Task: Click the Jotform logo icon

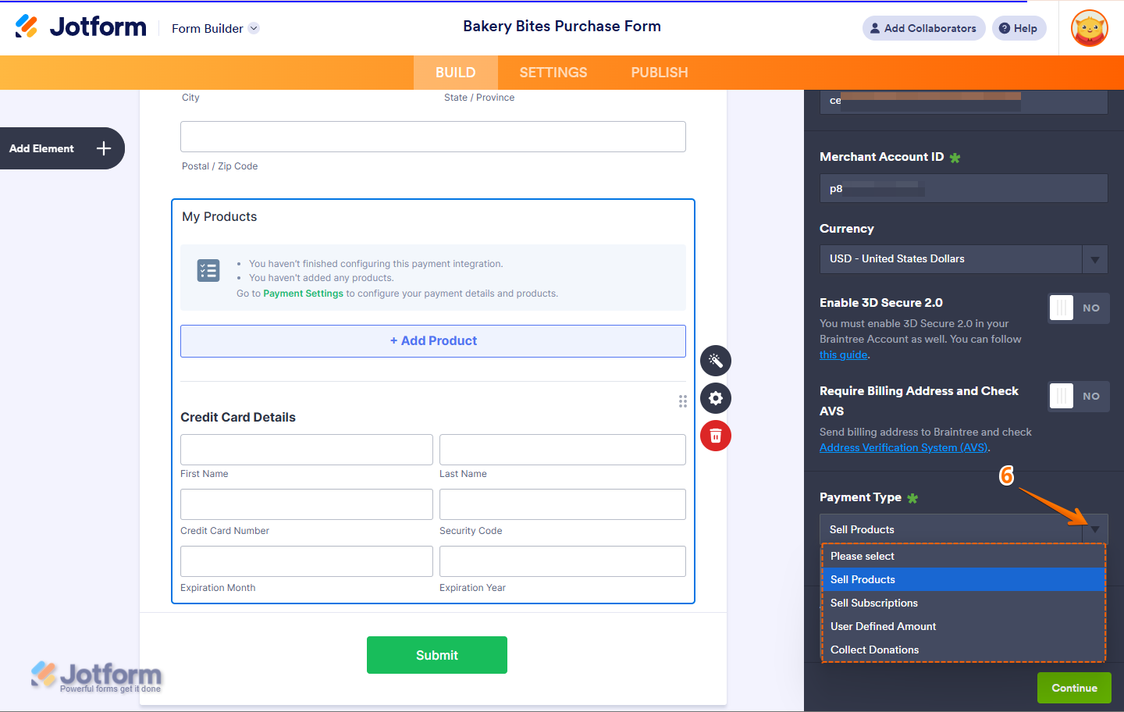Action: click(x=27, y=27)
